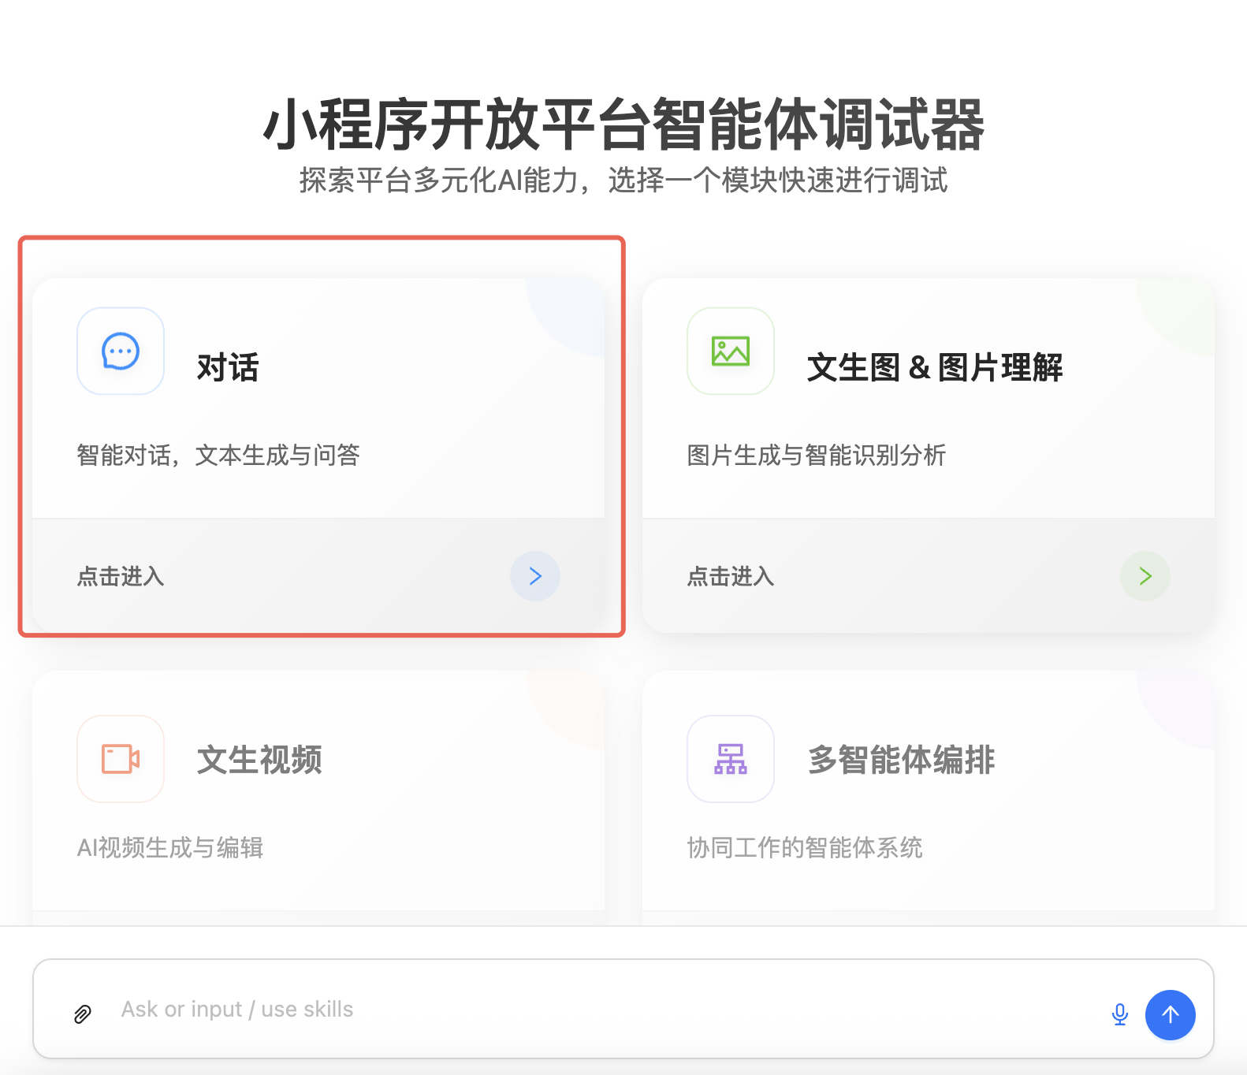The width and height of the screenshot is (1247, 1075).
Task: Click the 智能对话，文本生成与问答 description
Action: [218, 456]
